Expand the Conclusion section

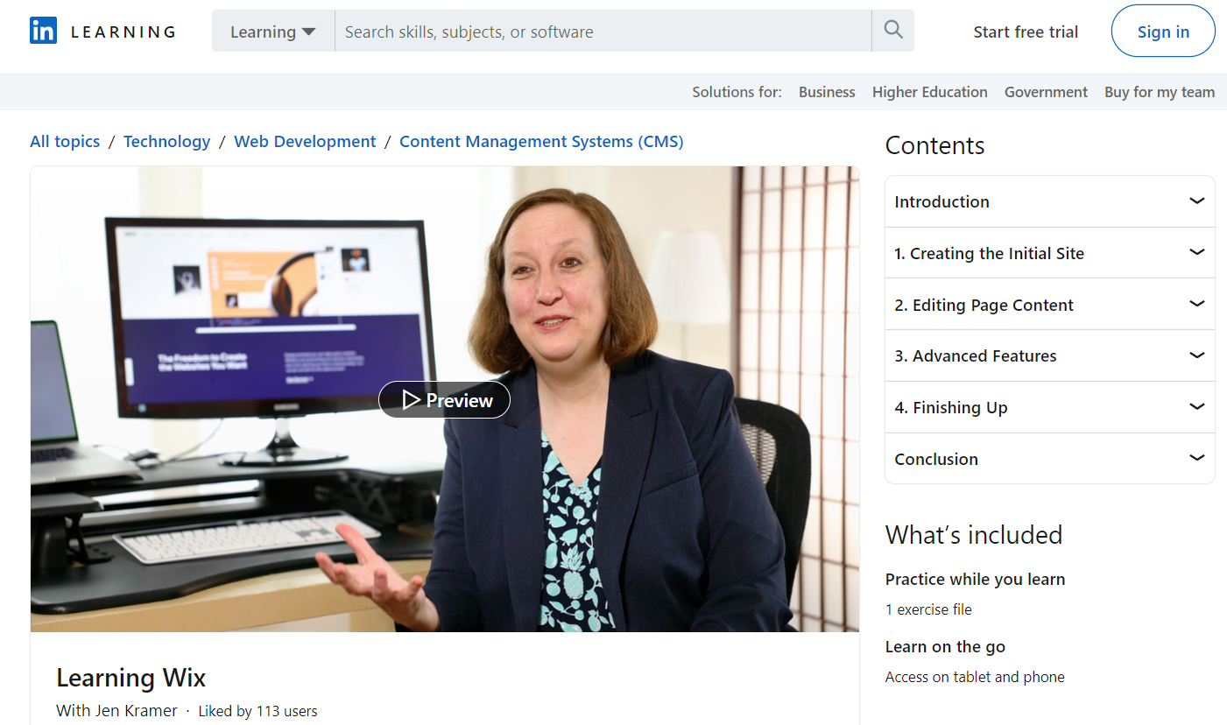1050,459
